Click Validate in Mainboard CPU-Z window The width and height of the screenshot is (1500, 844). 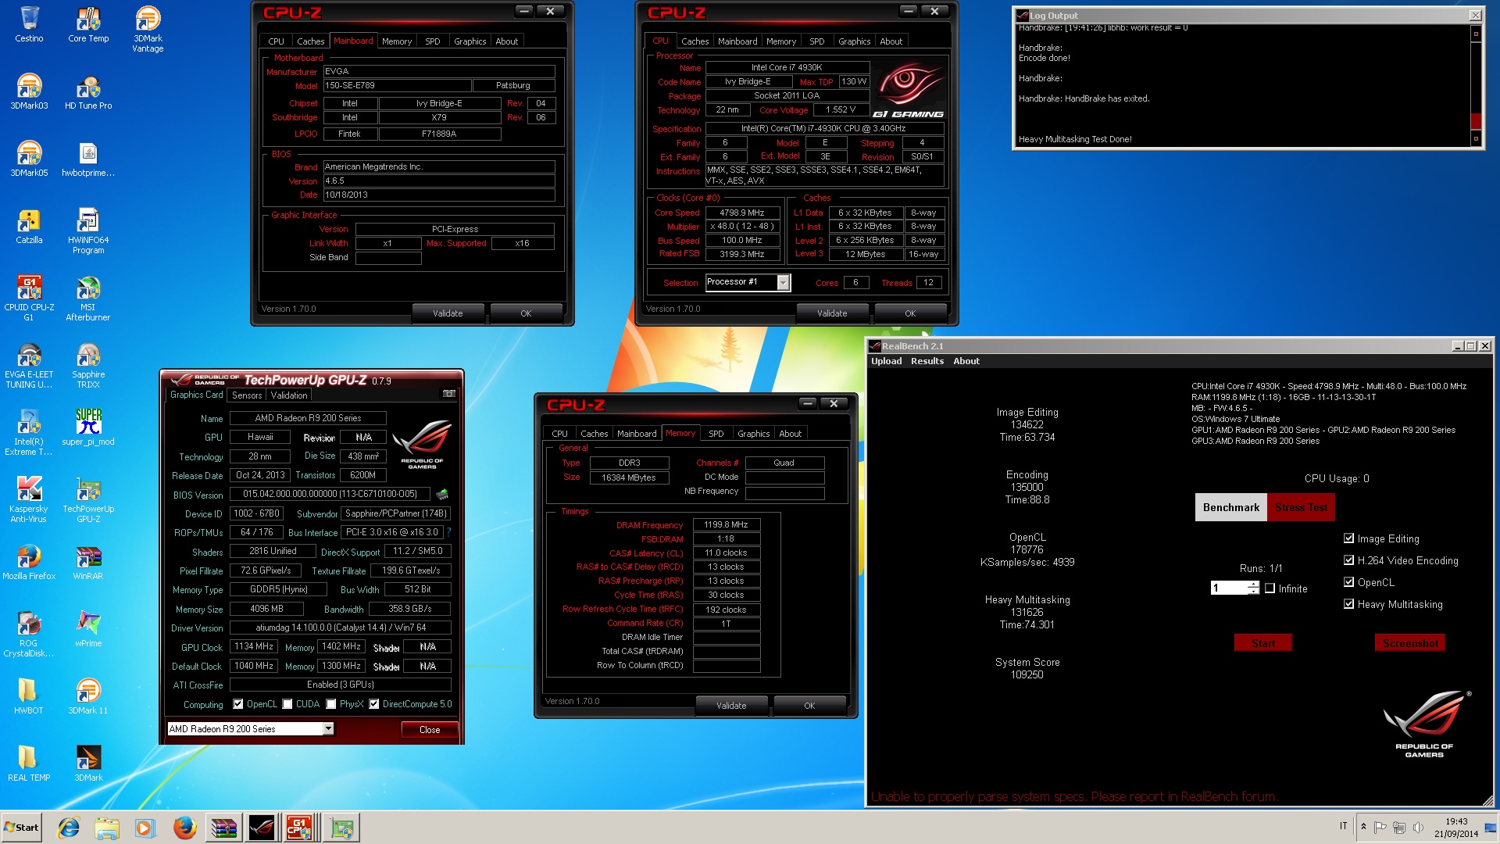448,313
